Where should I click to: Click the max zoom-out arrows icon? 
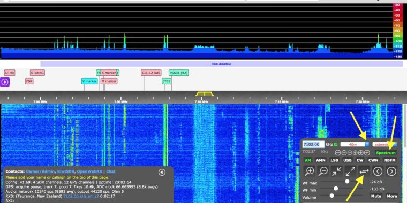coord(350,171)
